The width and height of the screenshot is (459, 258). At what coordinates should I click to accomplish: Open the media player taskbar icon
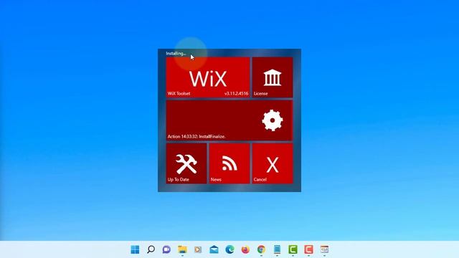[198, 249]
